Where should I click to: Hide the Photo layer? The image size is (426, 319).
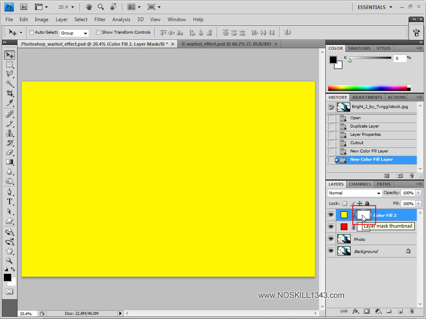click(331, 239)
